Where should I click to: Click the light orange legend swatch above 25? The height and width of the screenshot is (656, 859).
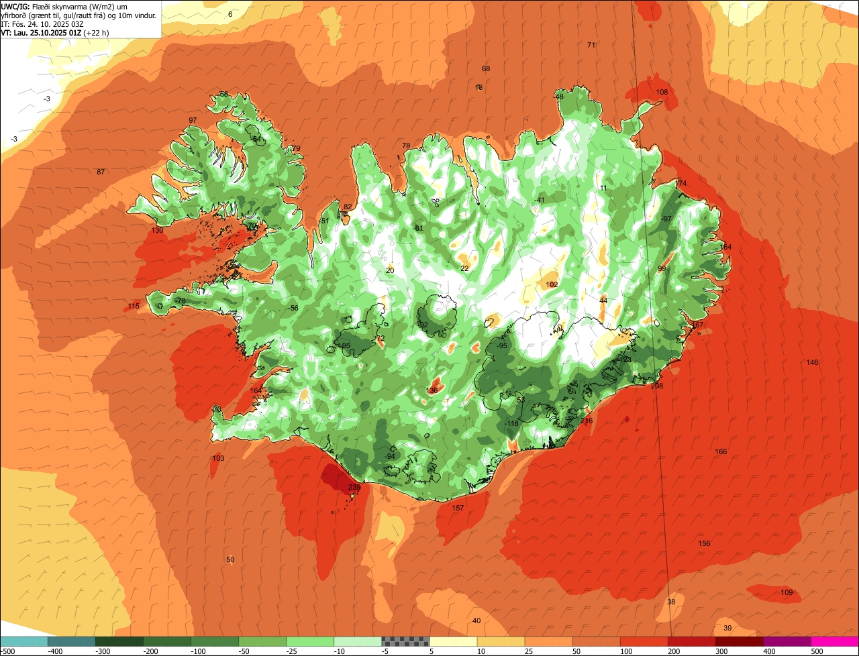coord(548,641)
